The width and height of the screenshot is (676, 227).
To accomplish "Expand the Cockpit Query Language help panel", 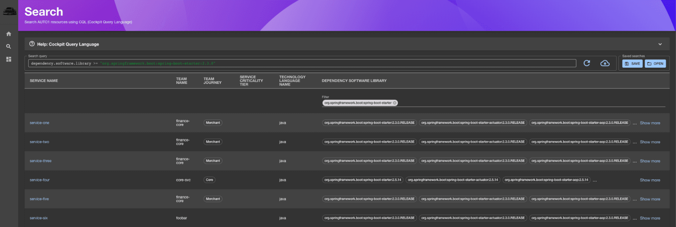I will click(x=660, y=44).
